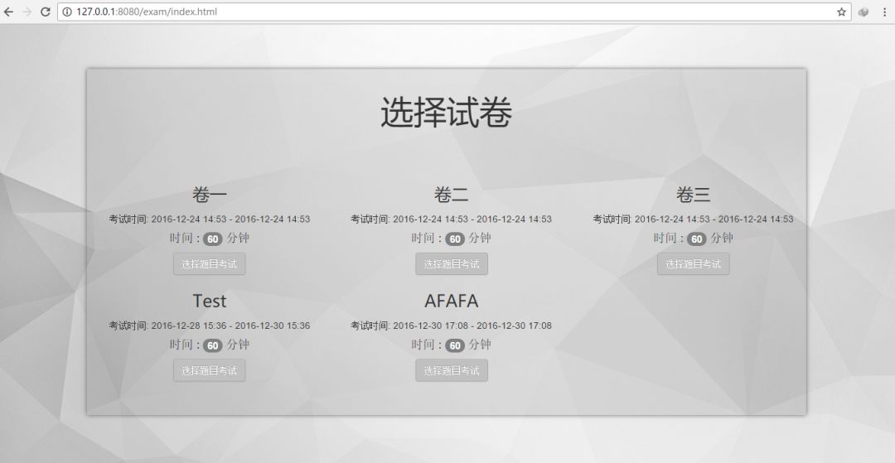Start exam for 卷二 via 选择题目考试
This screenshot has height=463, width=895.
pos(452,264)
